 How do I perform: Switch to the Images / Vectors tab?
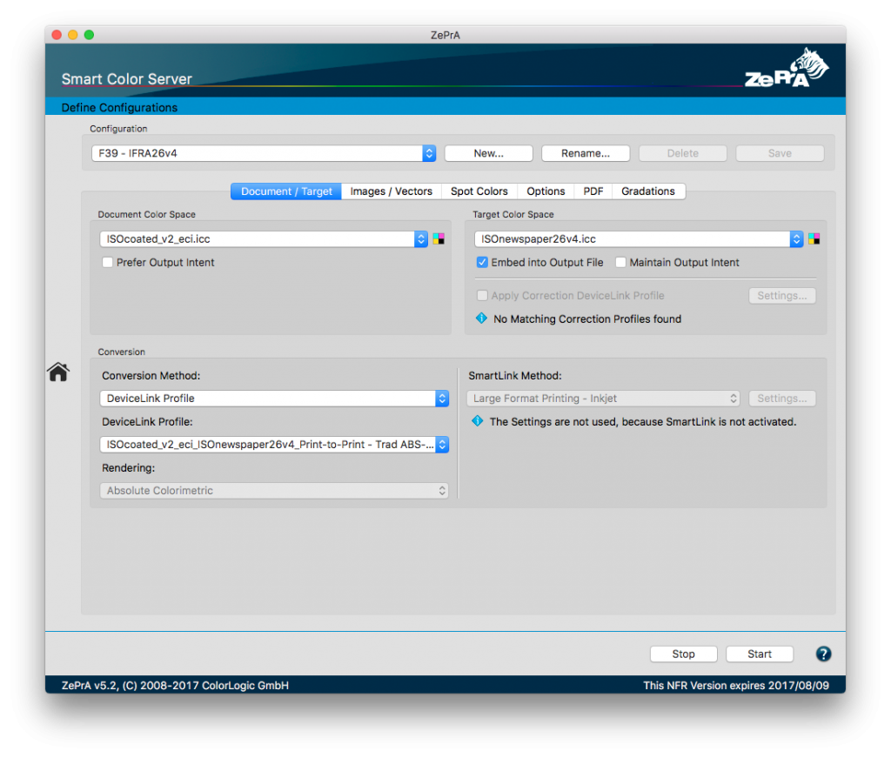coord(391,191)
